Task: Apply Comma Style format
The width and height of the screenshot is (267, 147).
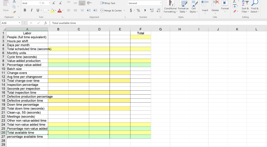Action: click(x=145, y=10)
